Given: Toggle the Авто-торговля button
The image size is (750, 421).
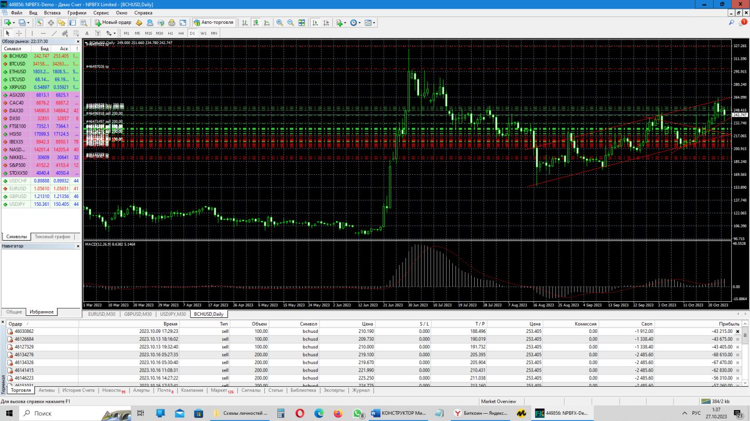Looking at the screenshot, I should [213, 23].
